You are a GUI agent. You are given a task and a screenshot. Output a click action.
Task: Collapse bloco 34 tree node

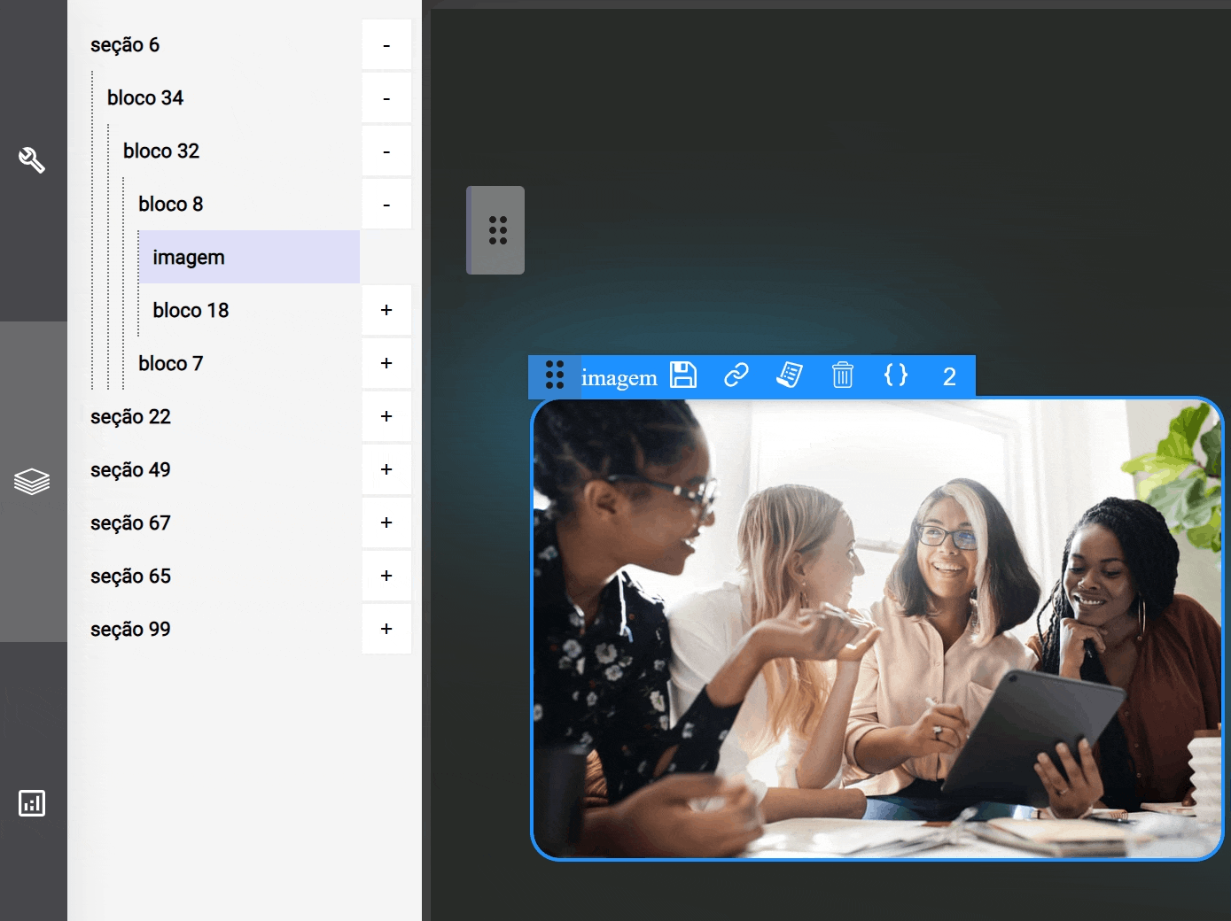(x=386, y=98)
